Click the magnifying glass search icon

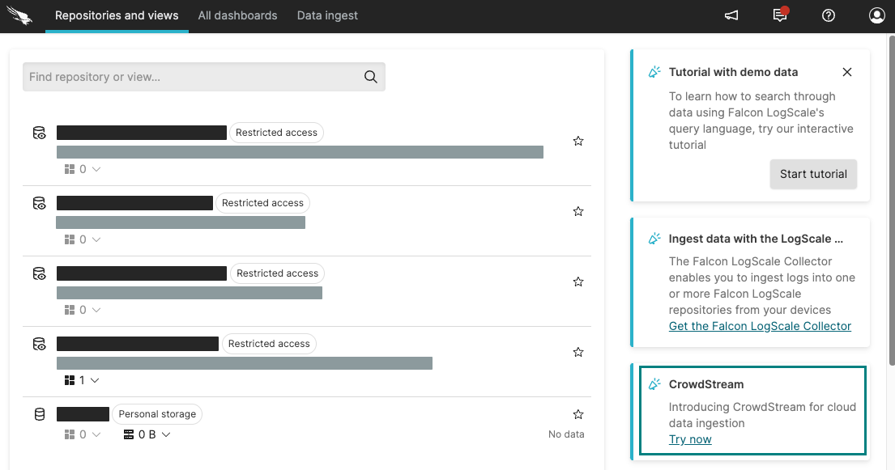371,77
